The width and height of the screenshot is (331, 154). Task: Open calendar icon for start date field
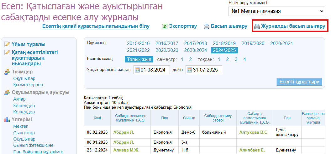[x=137, y=70]
